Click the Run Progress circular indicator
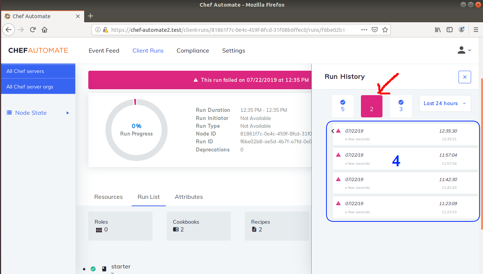This screenshot has width=483, height=274. tap(136, 130)
